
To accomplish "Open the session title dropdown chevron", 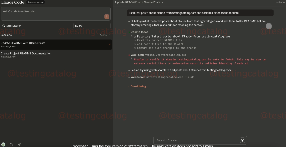I will [x=163, y=2].
